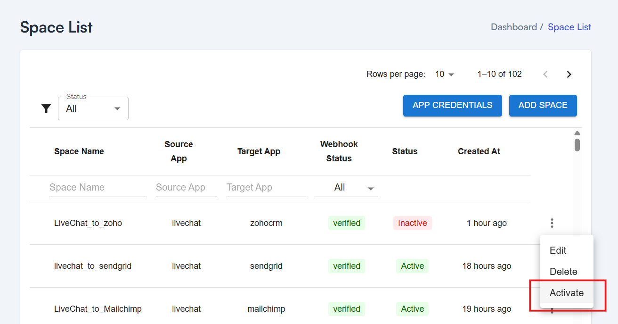Image resolution: width=618 pixels, height=324 pixels.
Task: Click verified badge in LiveChat_to_Mailchimp row
Action: [x=347, y=309]
